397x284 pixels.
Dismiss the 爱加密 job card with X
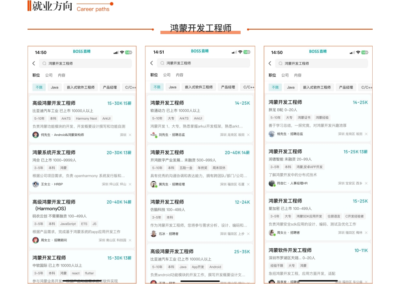[x=366, y=232]
